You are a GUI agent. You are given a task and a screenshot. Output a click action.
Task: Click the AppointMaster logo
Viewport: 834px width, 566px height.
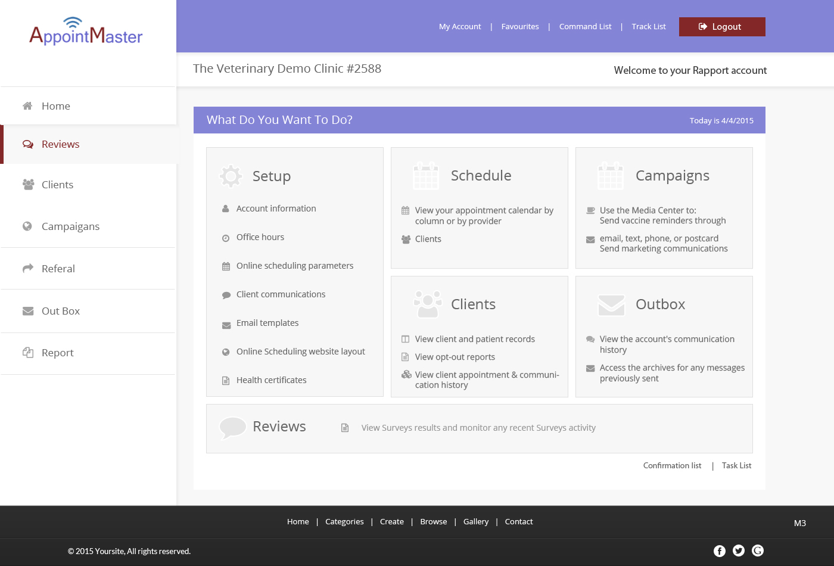click(x=86, y=32)
